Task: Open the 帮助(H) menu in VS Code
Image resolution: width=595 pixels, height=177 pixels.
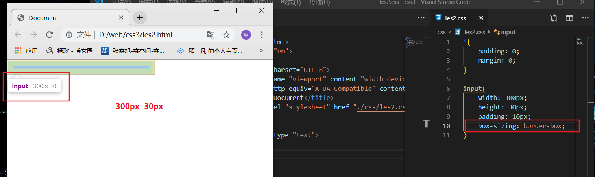Action: click(x=319, y=3)
